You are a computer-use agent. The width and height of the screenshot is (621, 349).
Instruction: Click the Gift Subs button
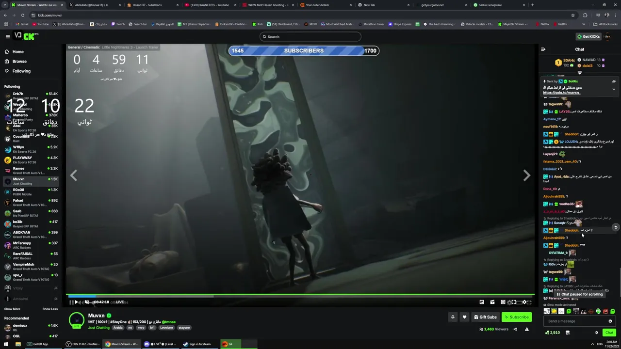485,317
